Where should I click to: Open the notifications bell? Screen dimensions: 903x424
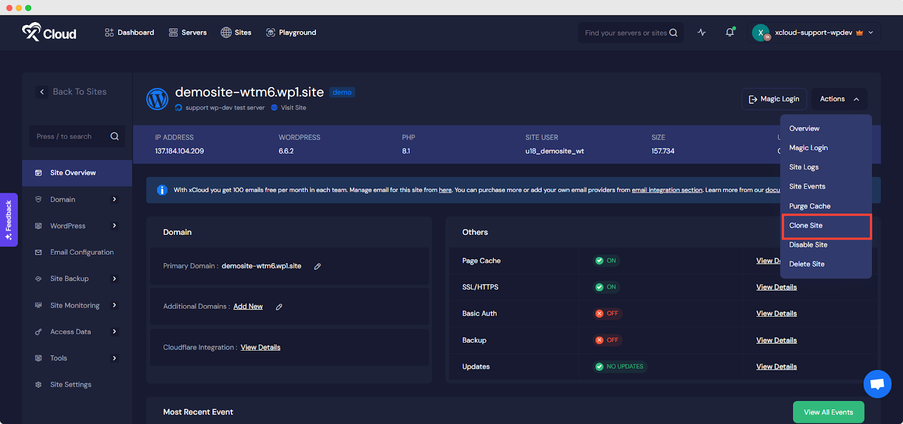click(x=730, y=32)
